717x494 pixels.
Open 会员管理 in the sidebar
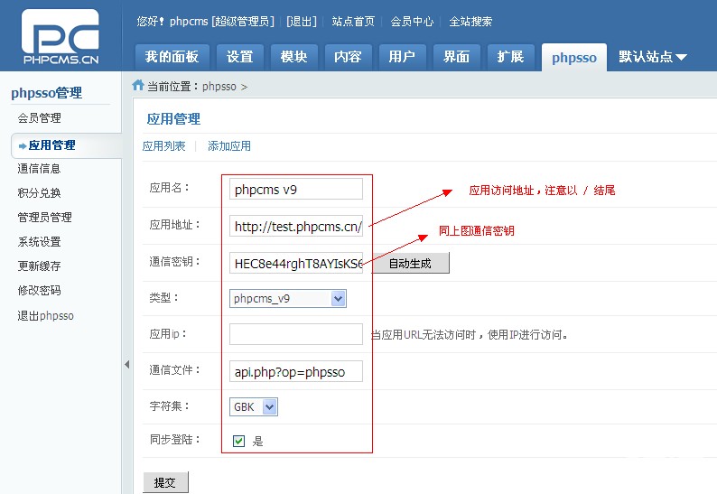[40, 118]
